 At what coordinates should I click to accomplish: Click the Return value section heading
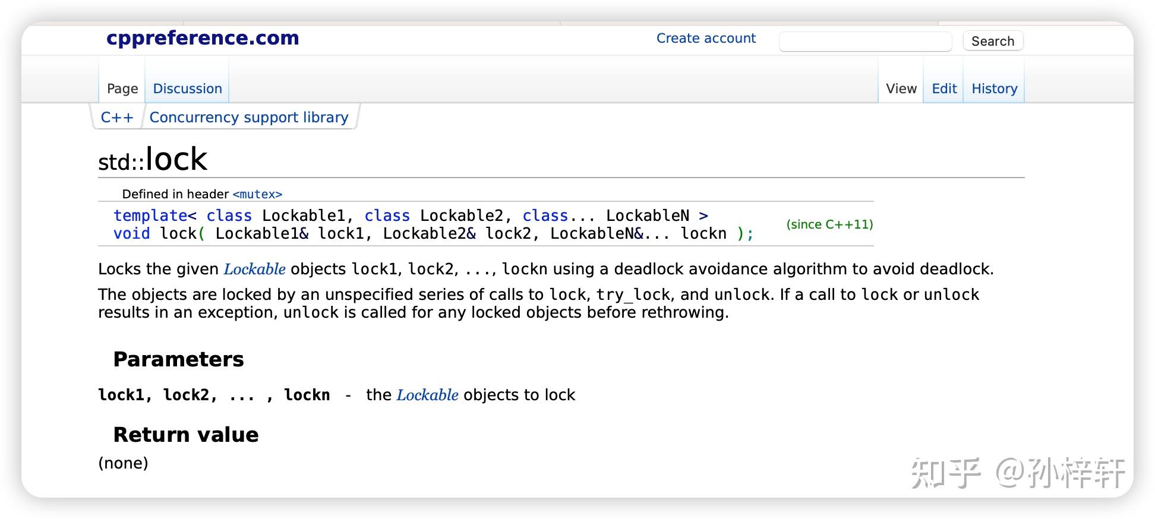point(186,435)
